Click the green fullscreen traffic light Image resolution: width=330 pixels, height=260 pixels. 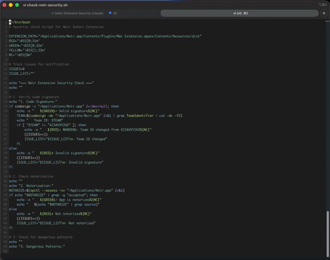[x=16, y=5]
